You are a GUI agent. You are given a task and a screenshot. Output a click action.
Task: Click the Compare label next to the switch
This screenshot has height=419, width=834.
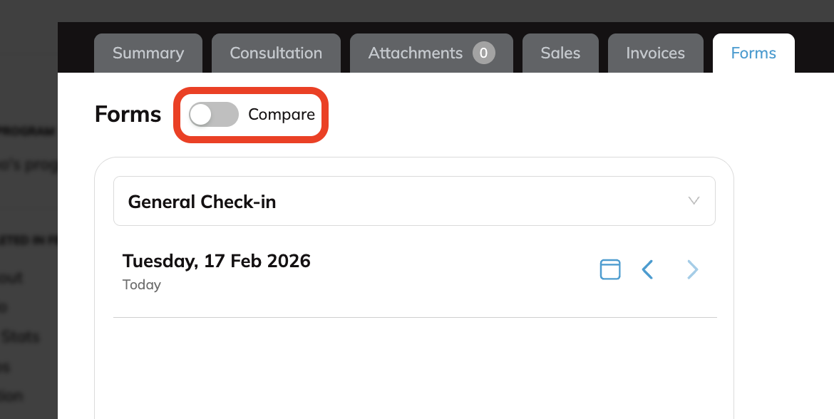point(281,114)
